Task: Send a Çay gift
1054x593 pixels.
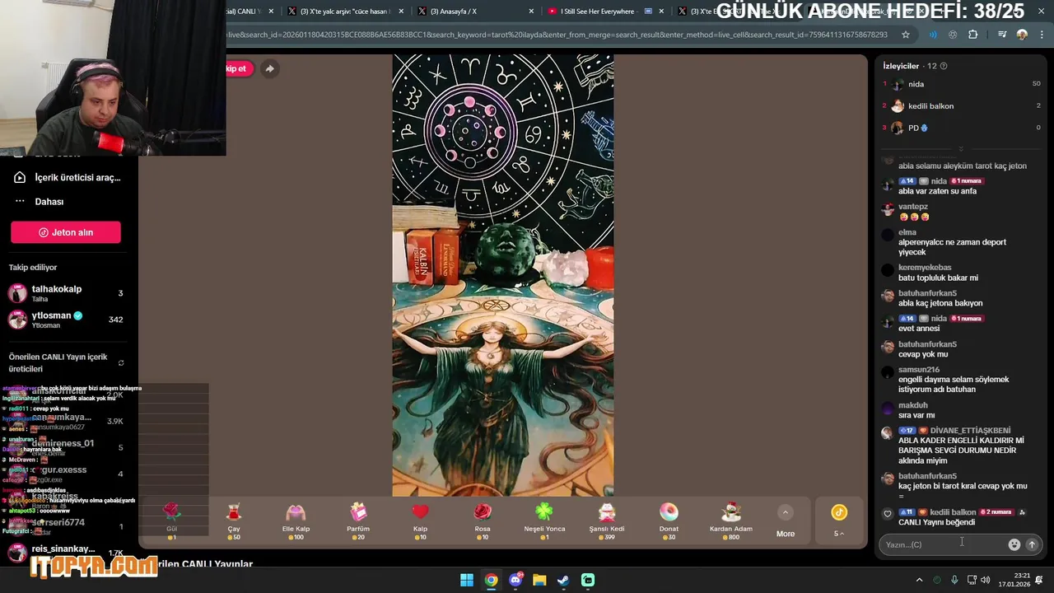Action: point(234,521)
